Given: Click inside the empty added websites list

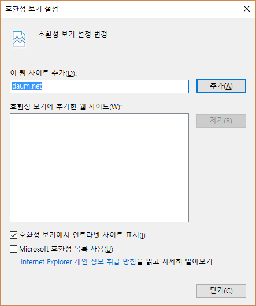Looking at the screenshot, I should (x=99, y=168).
